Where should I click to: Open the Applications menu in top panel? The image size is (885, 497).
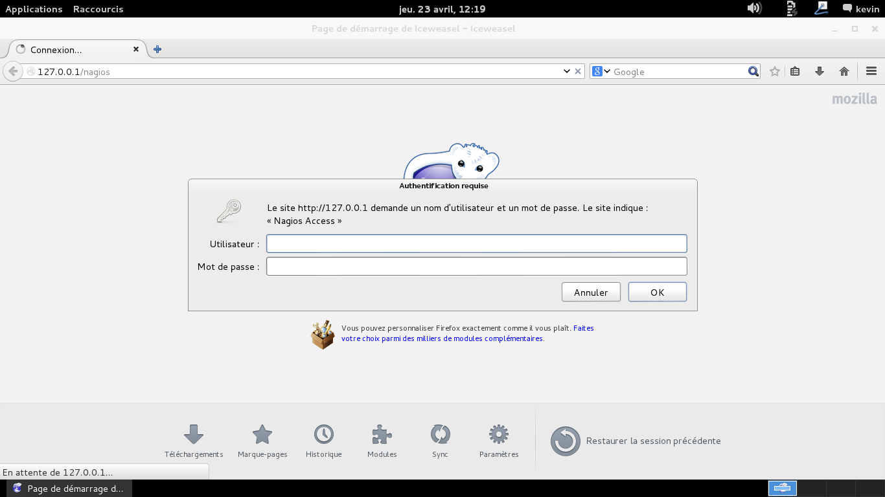point(34,9)
